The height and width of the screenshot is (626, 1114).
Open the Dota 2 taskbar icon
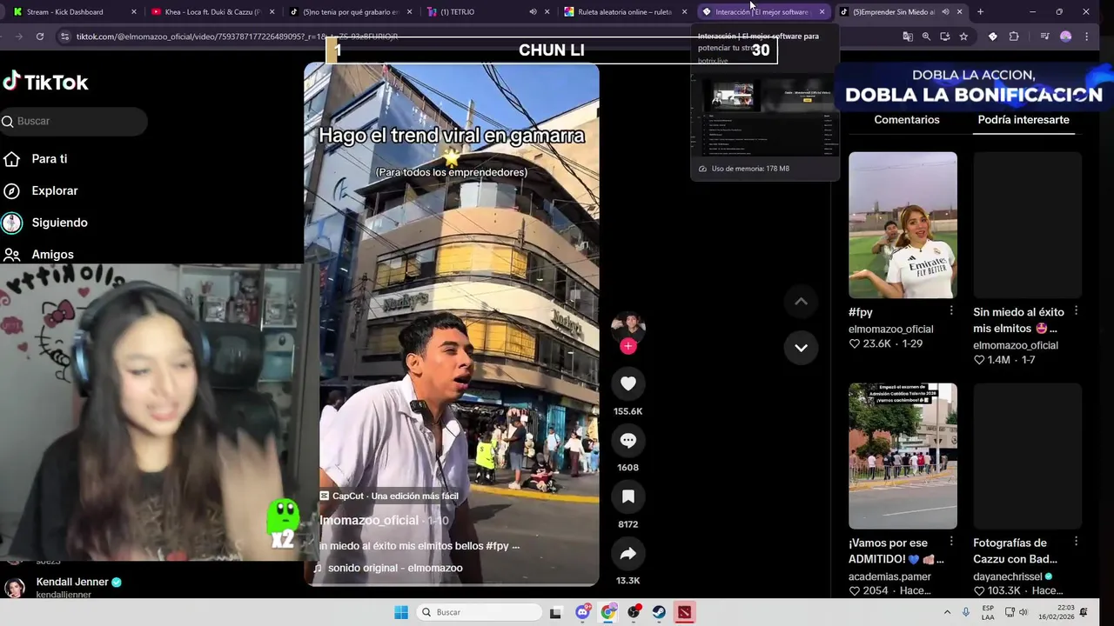[x=684, y=612]
